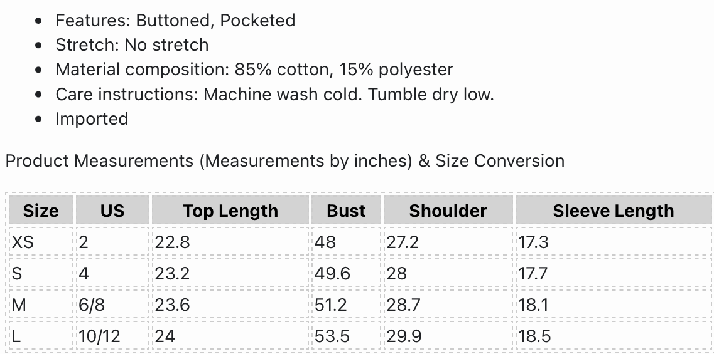Click the Features: Buttoned, Pocketed line
This screenshot has height=354, width=714.
pos(175,21)
